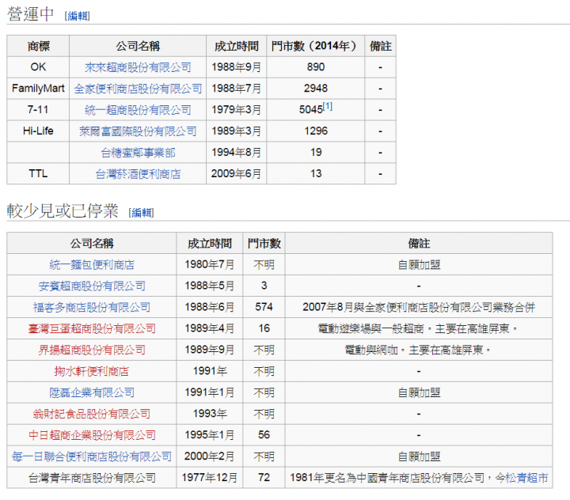Click the 1988年5月 date cell
Viewport: 570px width, 500px height.
(210, 286)
